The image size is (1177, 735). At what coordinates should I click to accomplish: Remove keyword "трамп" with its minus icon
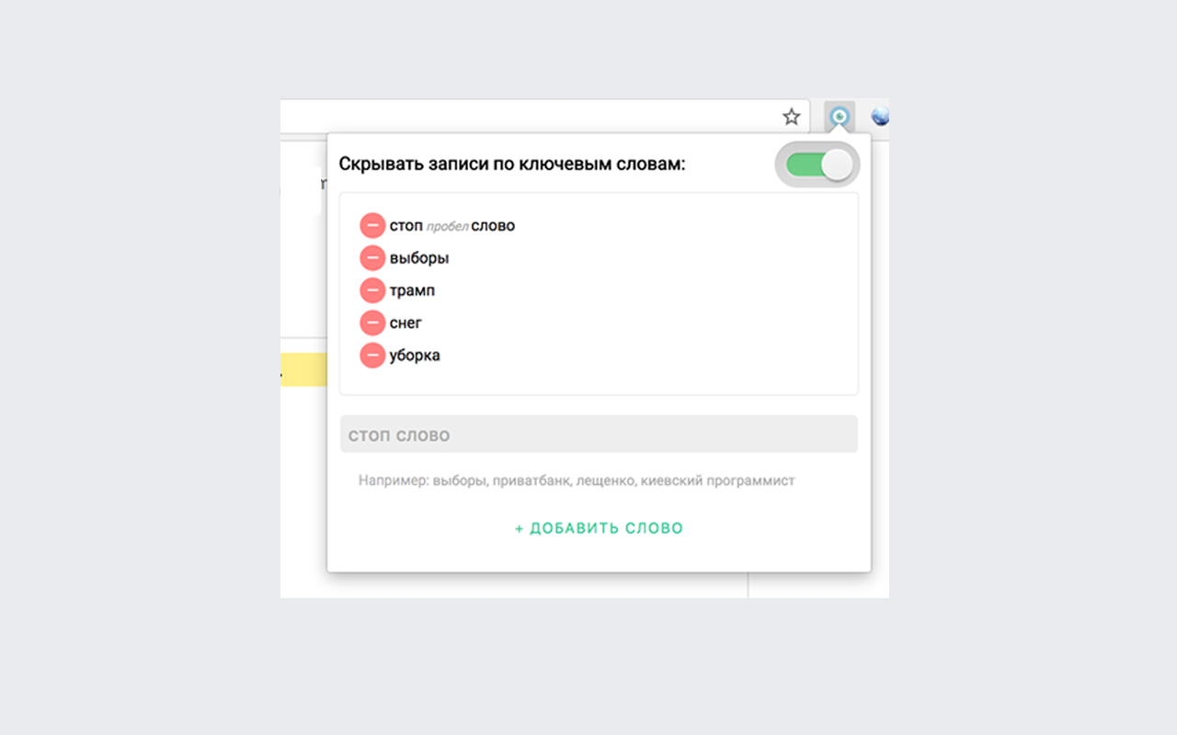(372, 289)
